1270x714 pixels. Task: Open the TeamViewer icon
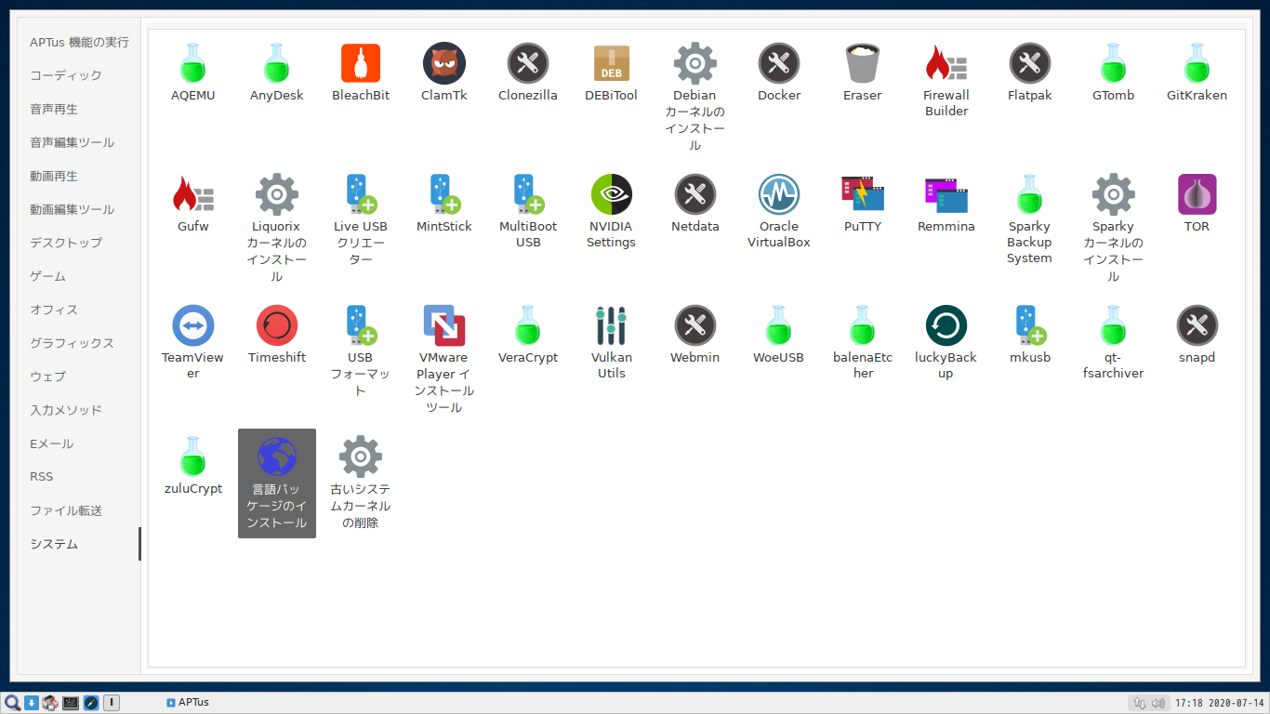(x=193, y=325)
